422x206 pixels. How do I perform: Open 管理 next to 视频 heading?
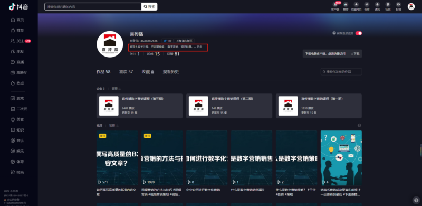point(113,126)
